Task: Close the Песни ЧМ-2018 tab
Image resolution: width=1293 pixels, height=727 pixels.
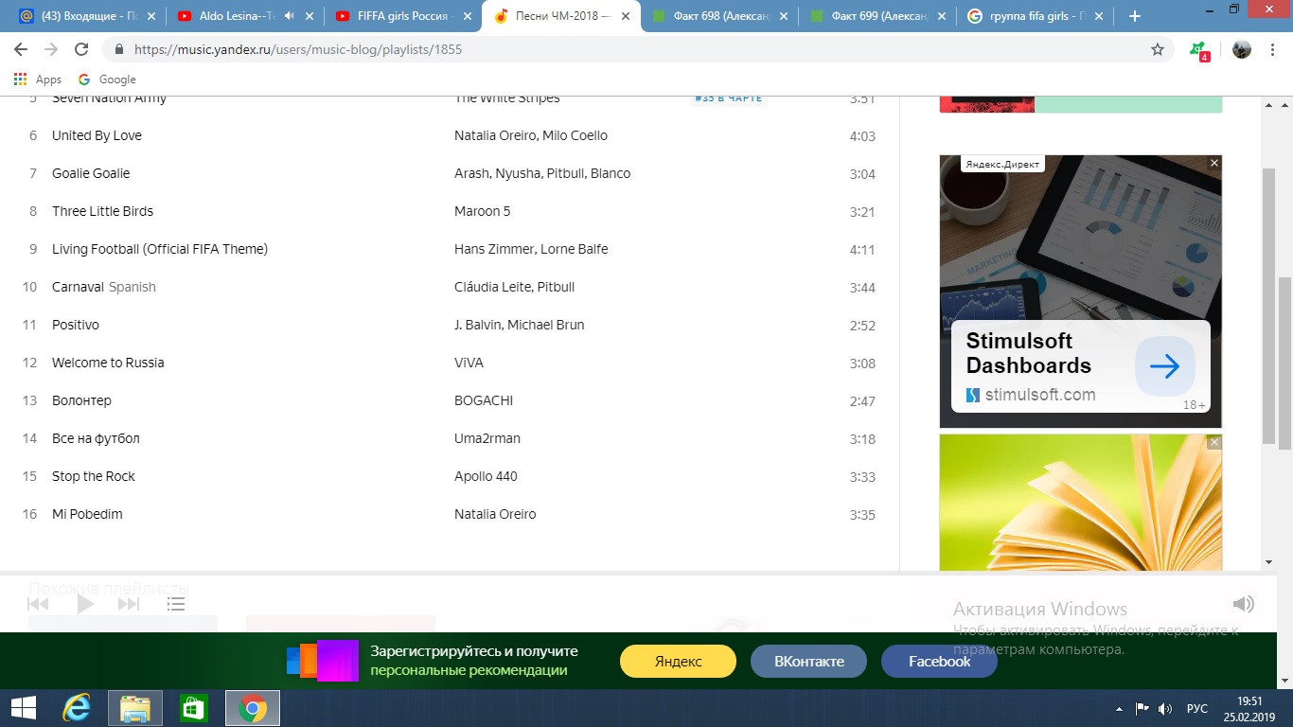Action: pos(625,16)
